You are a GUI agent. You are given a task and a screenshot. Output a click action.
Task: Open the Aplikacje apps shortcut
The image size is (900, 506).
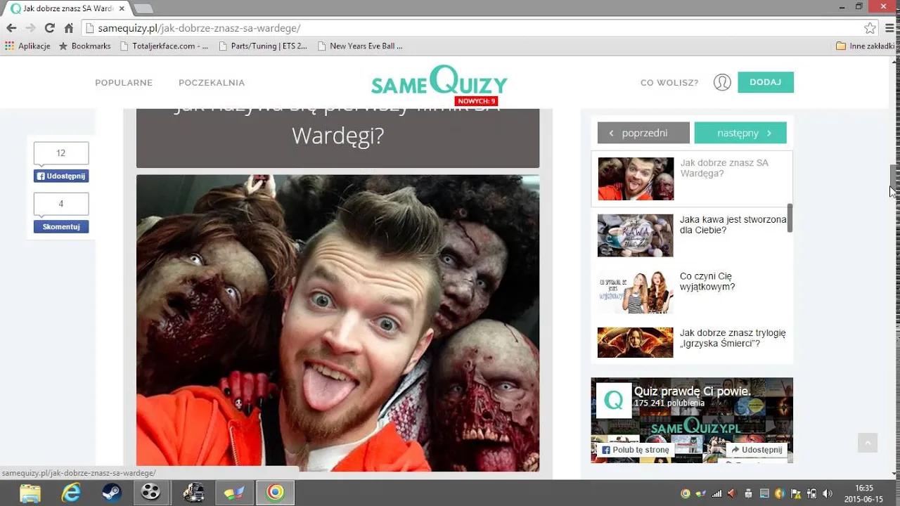(27, 46)
